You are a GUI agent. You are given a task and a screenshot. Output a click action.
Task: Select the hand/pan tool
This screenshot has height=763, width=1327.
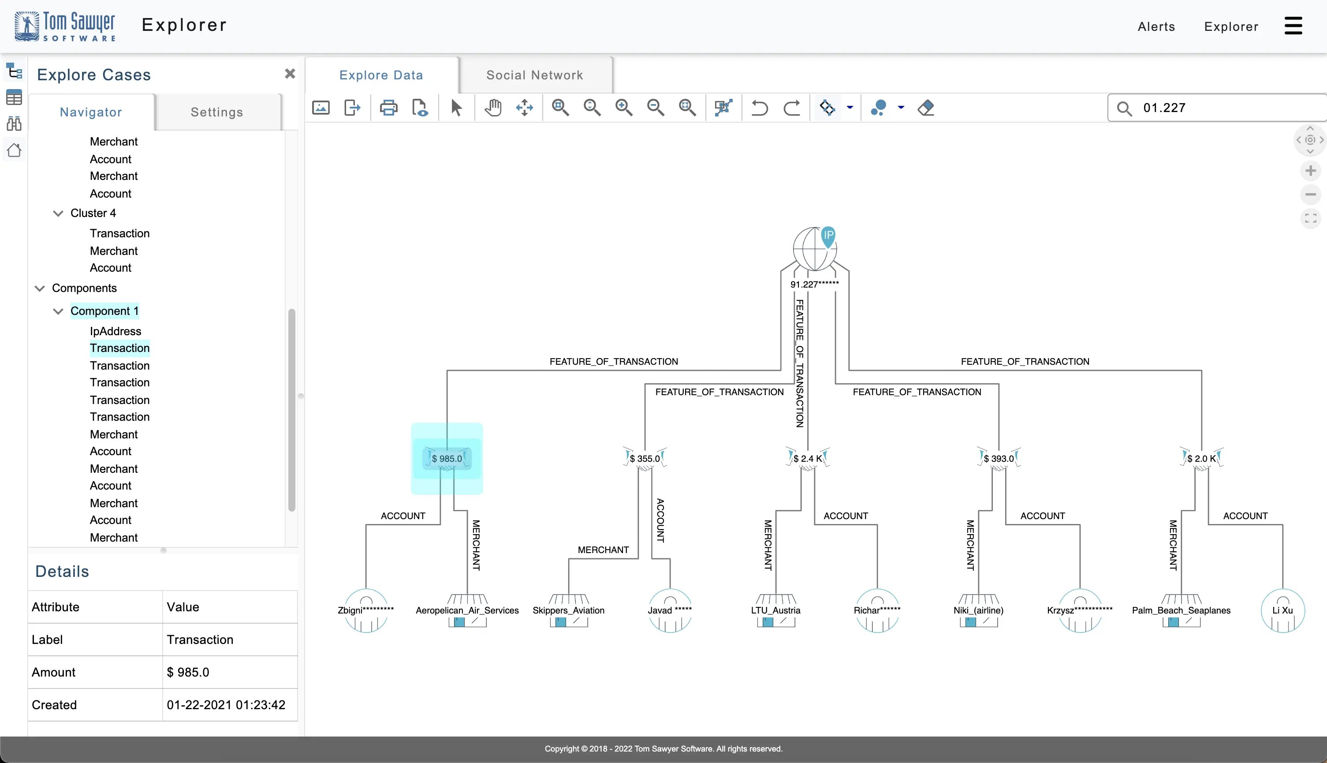(493, 108)
